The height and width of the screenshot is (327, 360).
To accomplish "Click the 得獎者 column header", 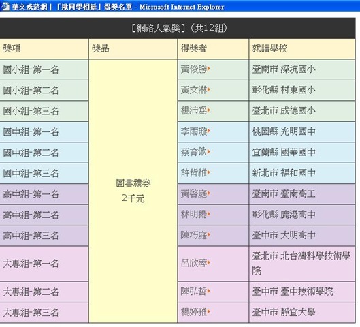I will tap(213, 48).
